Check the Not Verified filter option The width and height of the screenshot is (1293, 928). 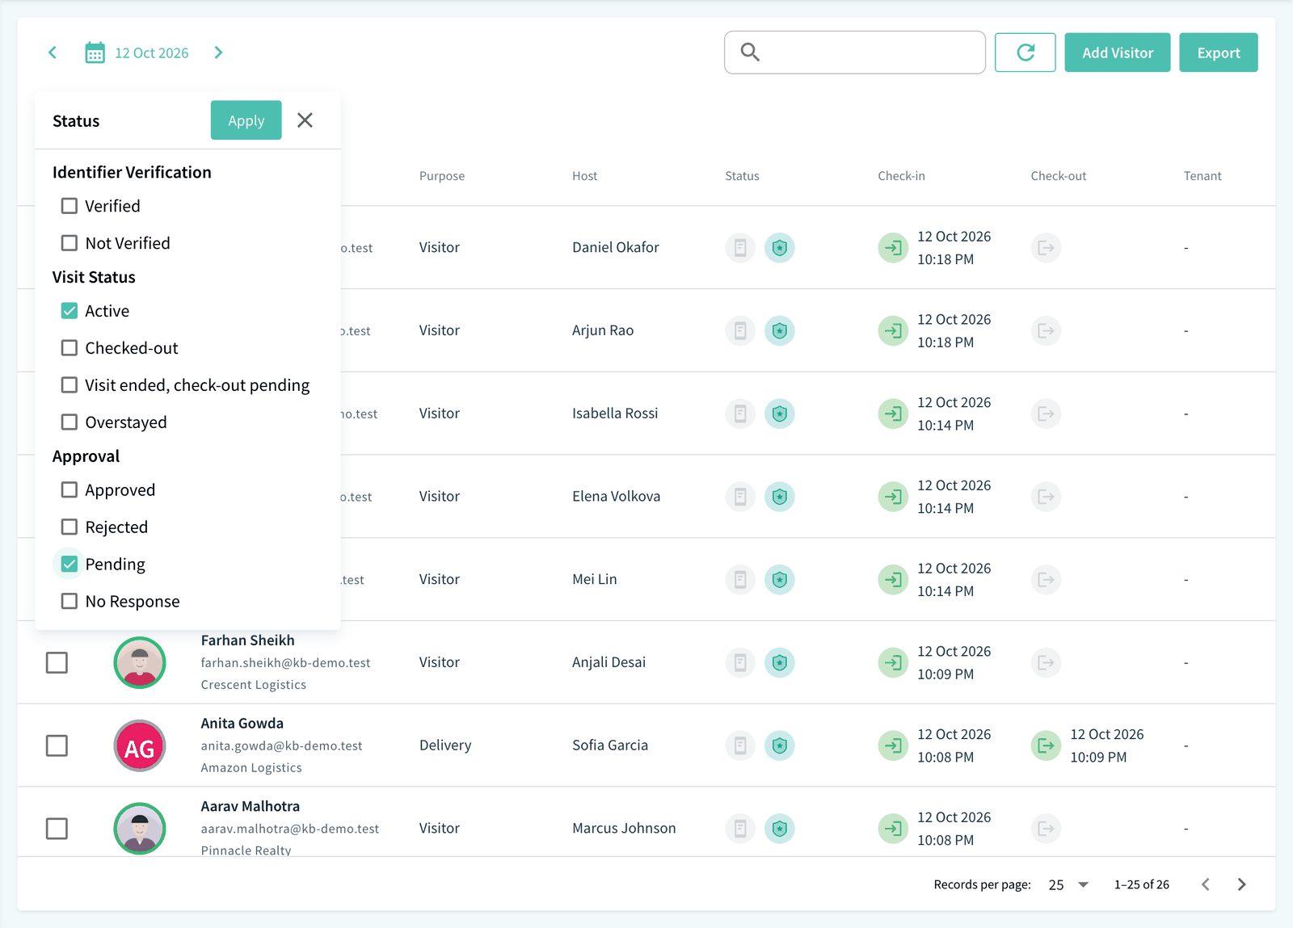click(69, 243)
